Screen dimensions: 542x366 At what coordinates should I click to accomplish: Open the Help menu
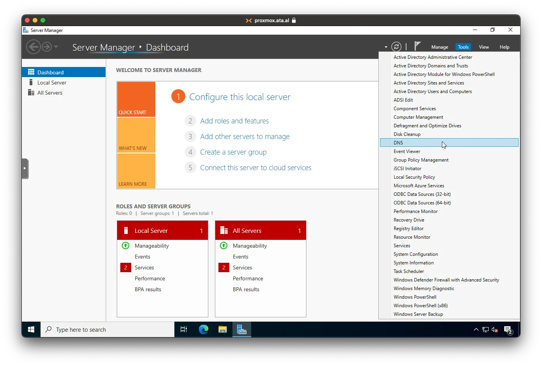tap(505, 47)
